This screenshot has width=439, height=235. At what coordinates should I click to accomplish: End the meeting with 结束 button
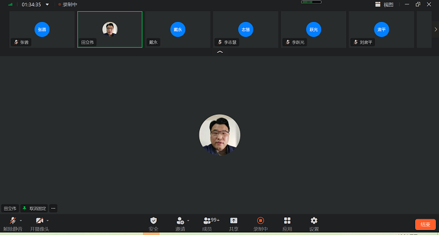pos(425,224)
